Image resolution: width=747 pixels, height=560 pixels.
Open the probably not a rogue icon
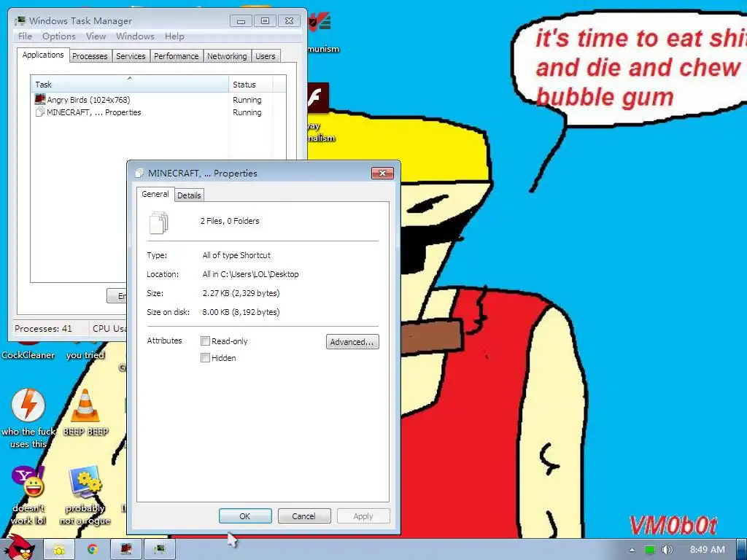[85, 481]
